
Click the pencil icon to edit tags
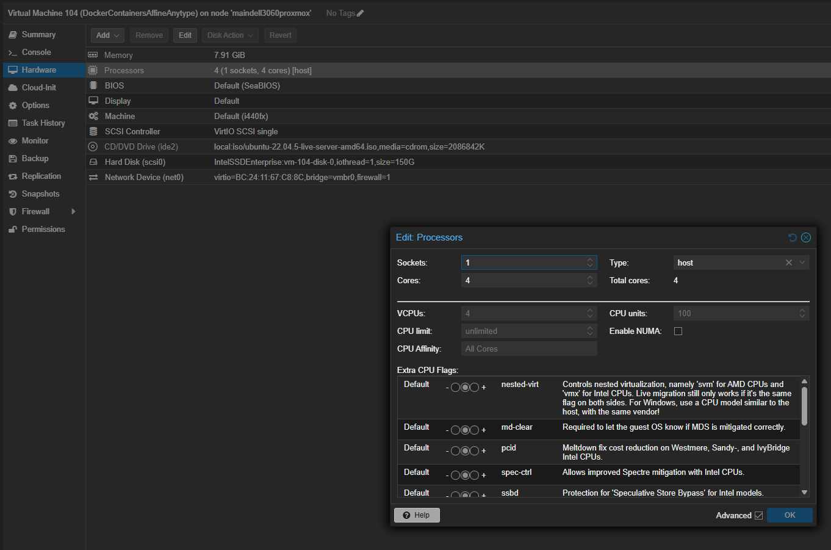point(360,13)
